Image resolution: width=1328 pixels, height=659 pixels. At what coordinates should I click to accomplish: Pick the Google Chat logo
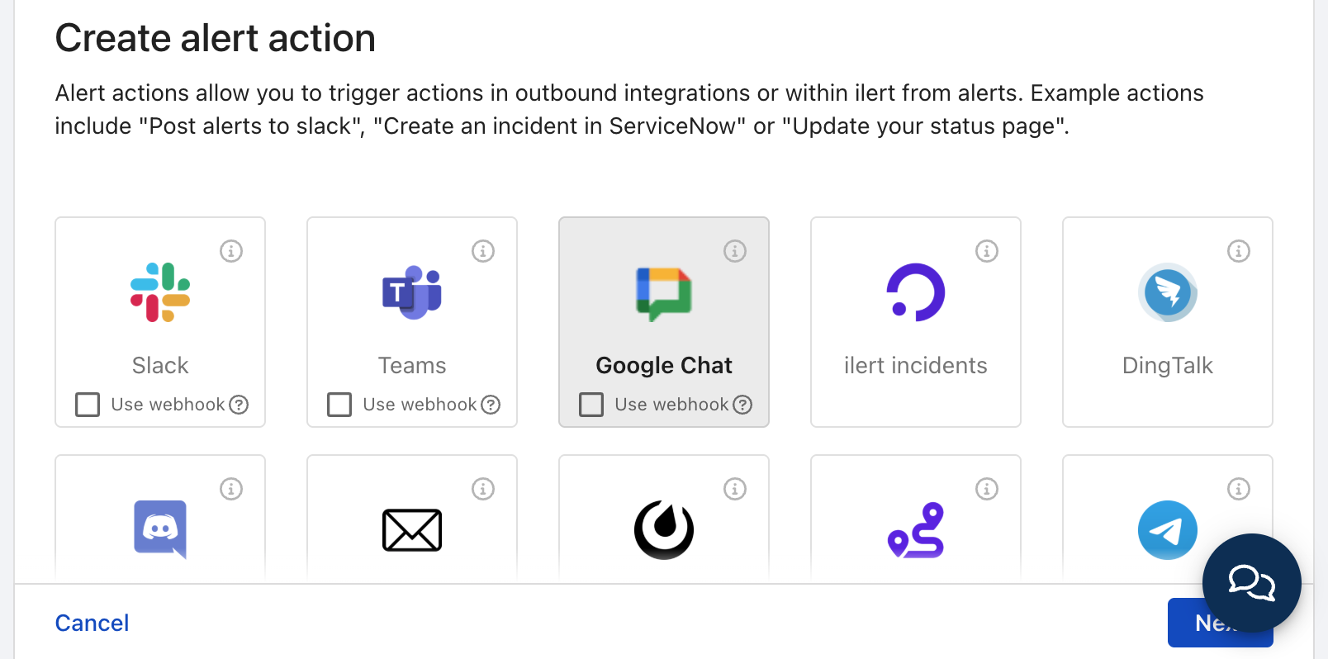(664, 293)
